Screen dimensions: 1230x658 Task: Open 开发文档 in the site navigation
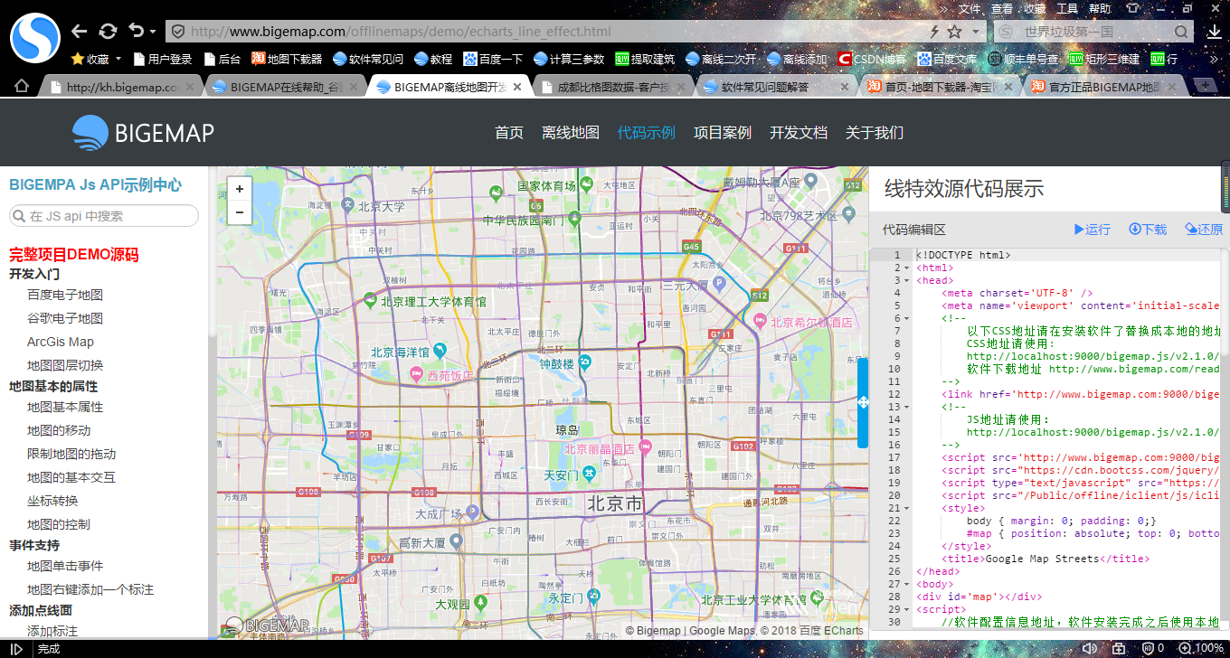click(x=799, y=132)
